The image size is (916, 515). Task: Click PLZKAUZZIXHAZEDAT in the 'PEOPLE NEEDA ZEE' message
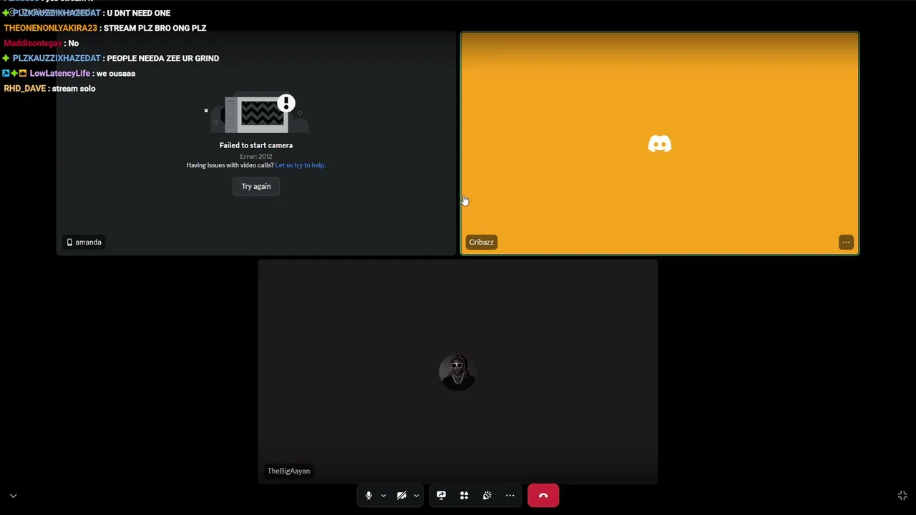[x=58, y=58]
